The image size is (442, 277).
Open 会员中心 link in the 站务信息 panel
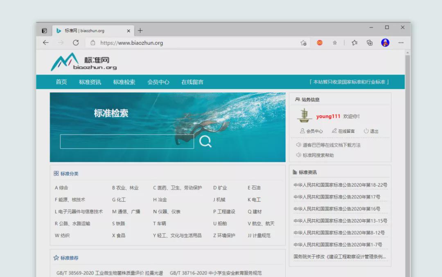(311, 131)
